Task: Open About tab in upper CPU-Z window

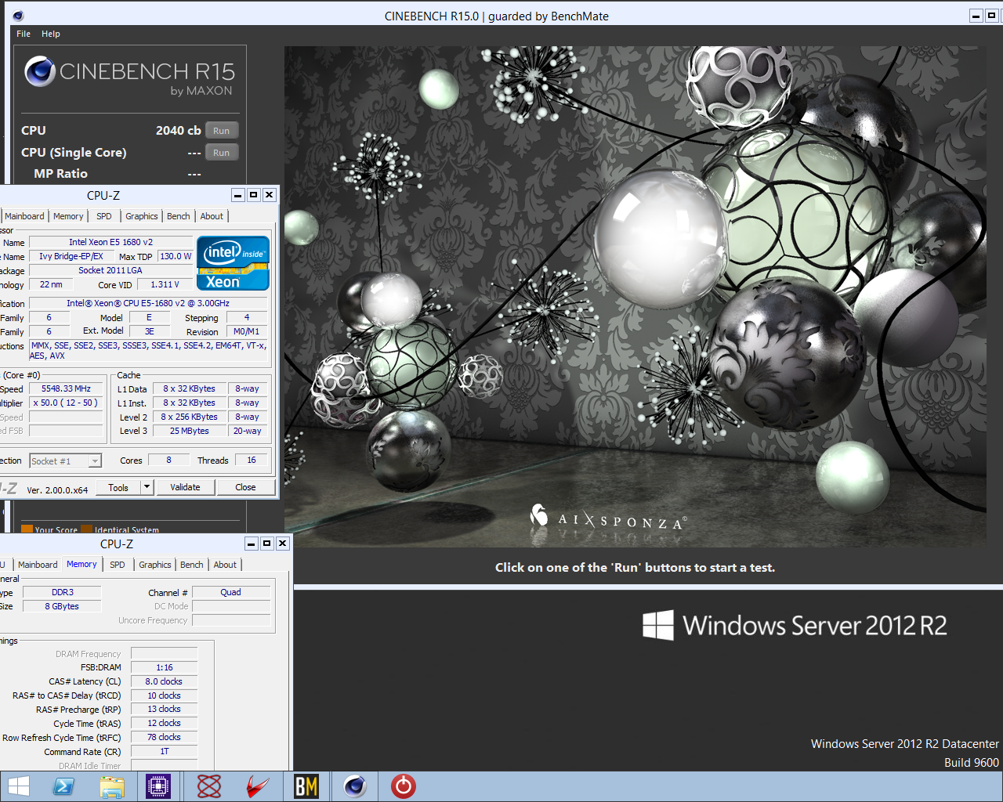Action: pyautogui.click(x=212, y=216)
